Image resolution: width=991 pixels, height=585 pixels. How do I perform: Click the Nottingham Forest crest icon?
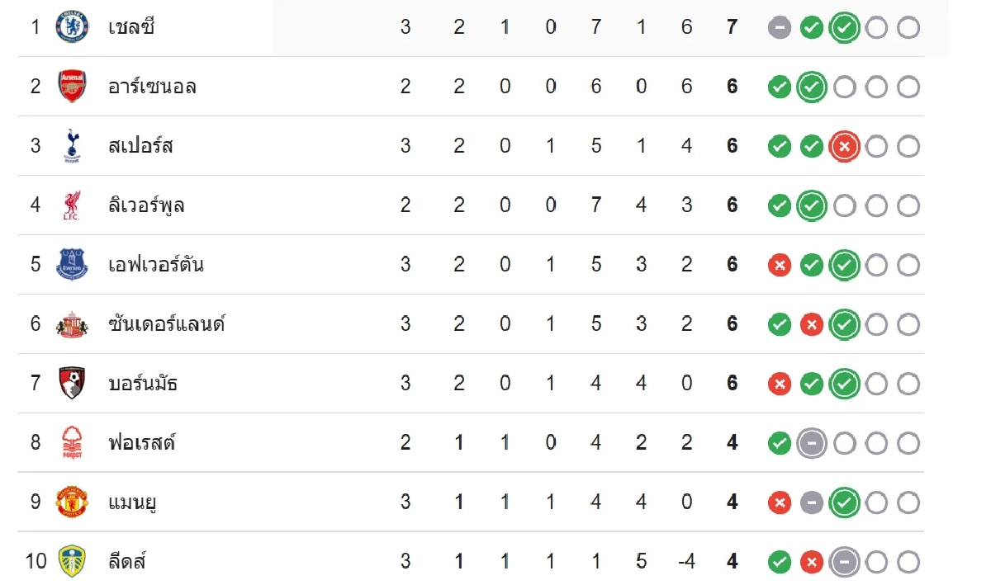point(71,443)
